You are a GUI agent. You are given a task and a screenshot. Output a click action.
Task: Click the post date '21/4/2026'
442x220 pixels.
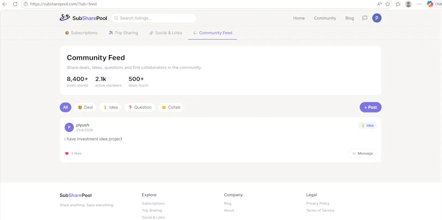(85, 130)
